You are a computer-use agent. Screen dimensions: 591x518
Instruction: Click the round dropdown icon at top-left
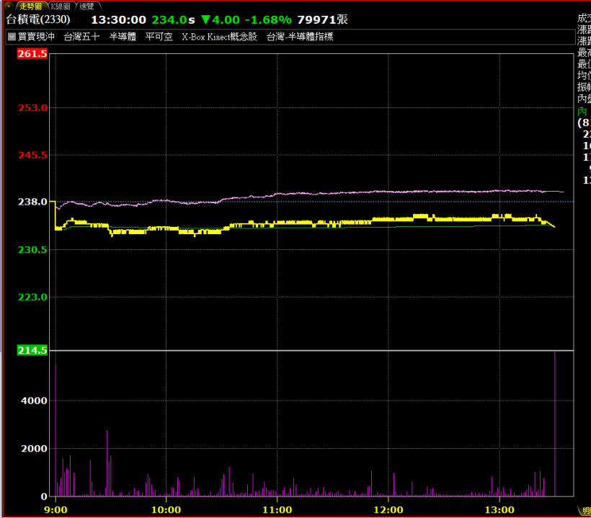tap(8, 5)
